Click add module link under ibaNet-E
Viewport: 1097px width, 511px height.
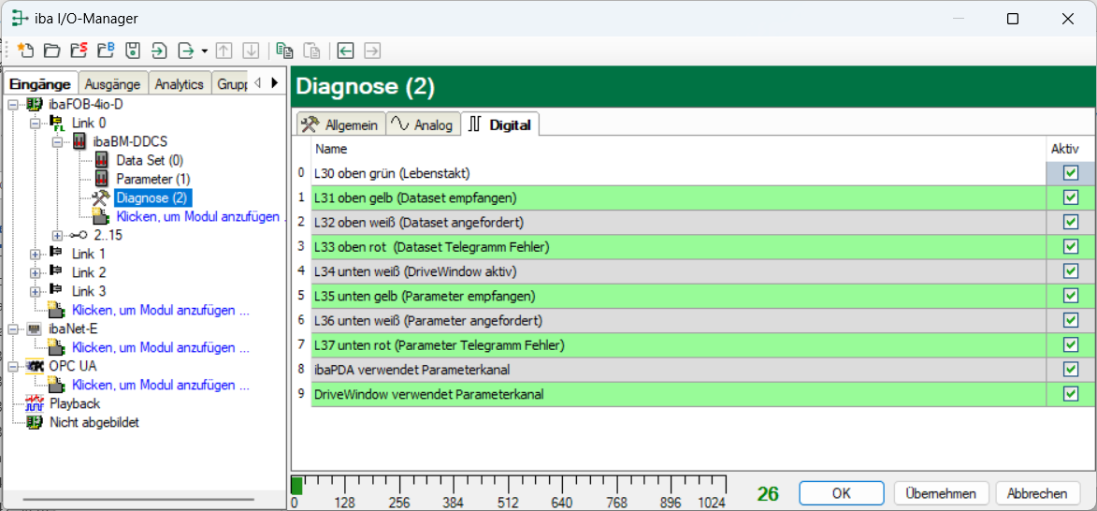click(x=161, y=347)
